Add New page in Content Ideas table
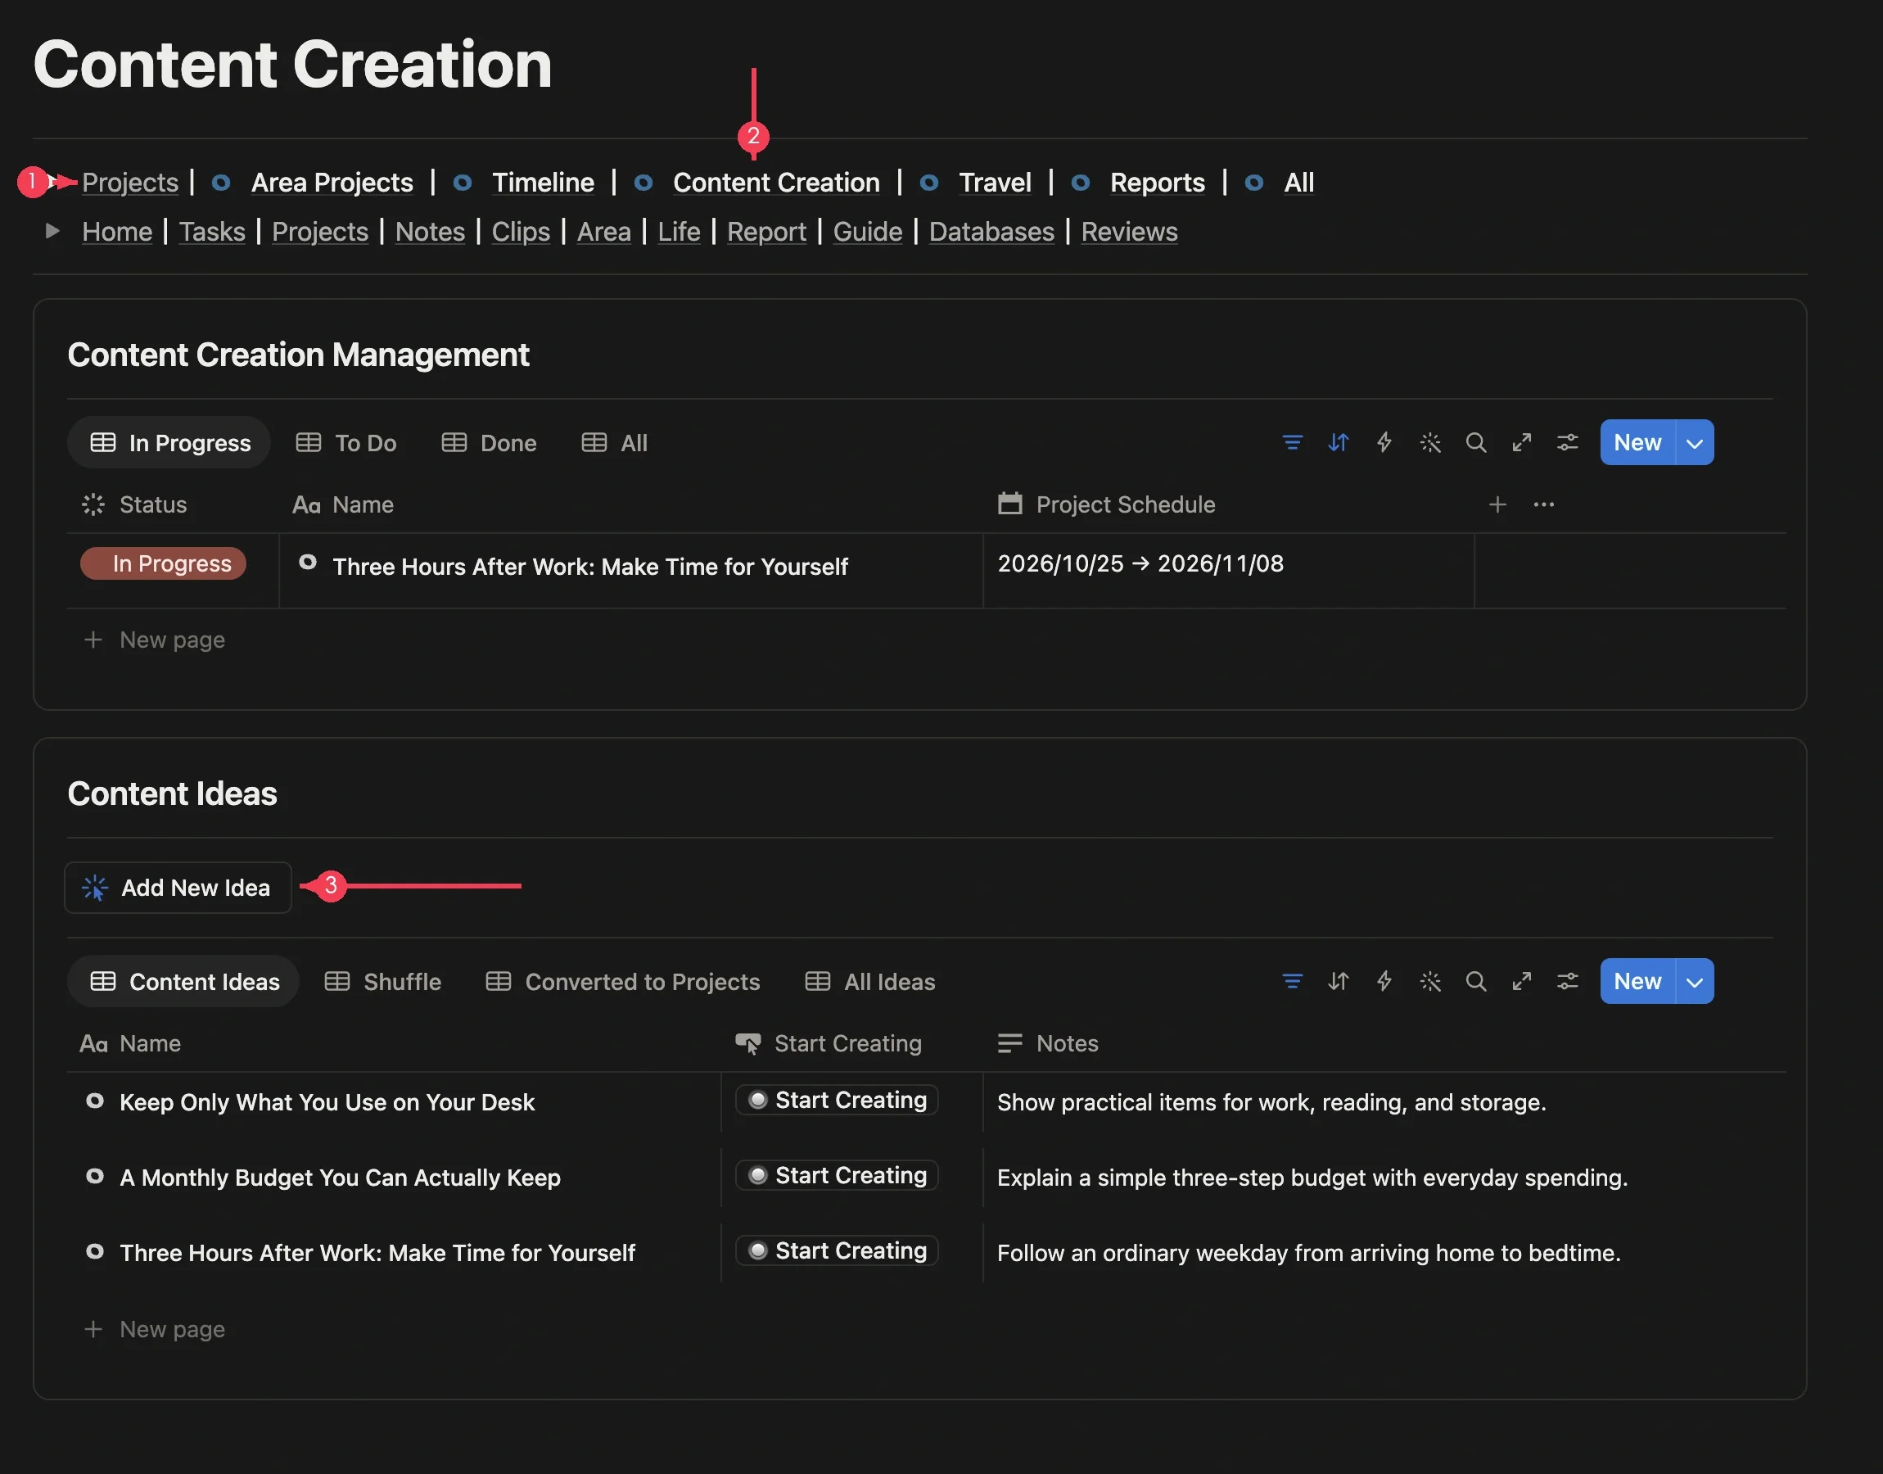Image resolution: width=1883 pixels, height=1474 pixels. [156, 1329]
